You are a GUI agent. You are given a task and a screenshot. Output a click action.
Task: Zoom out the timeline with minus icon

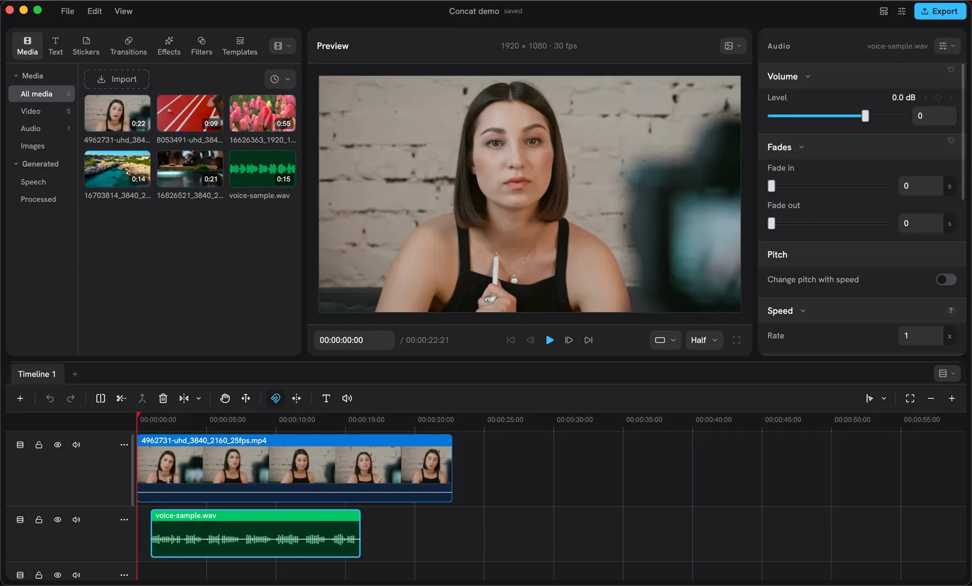931,399
